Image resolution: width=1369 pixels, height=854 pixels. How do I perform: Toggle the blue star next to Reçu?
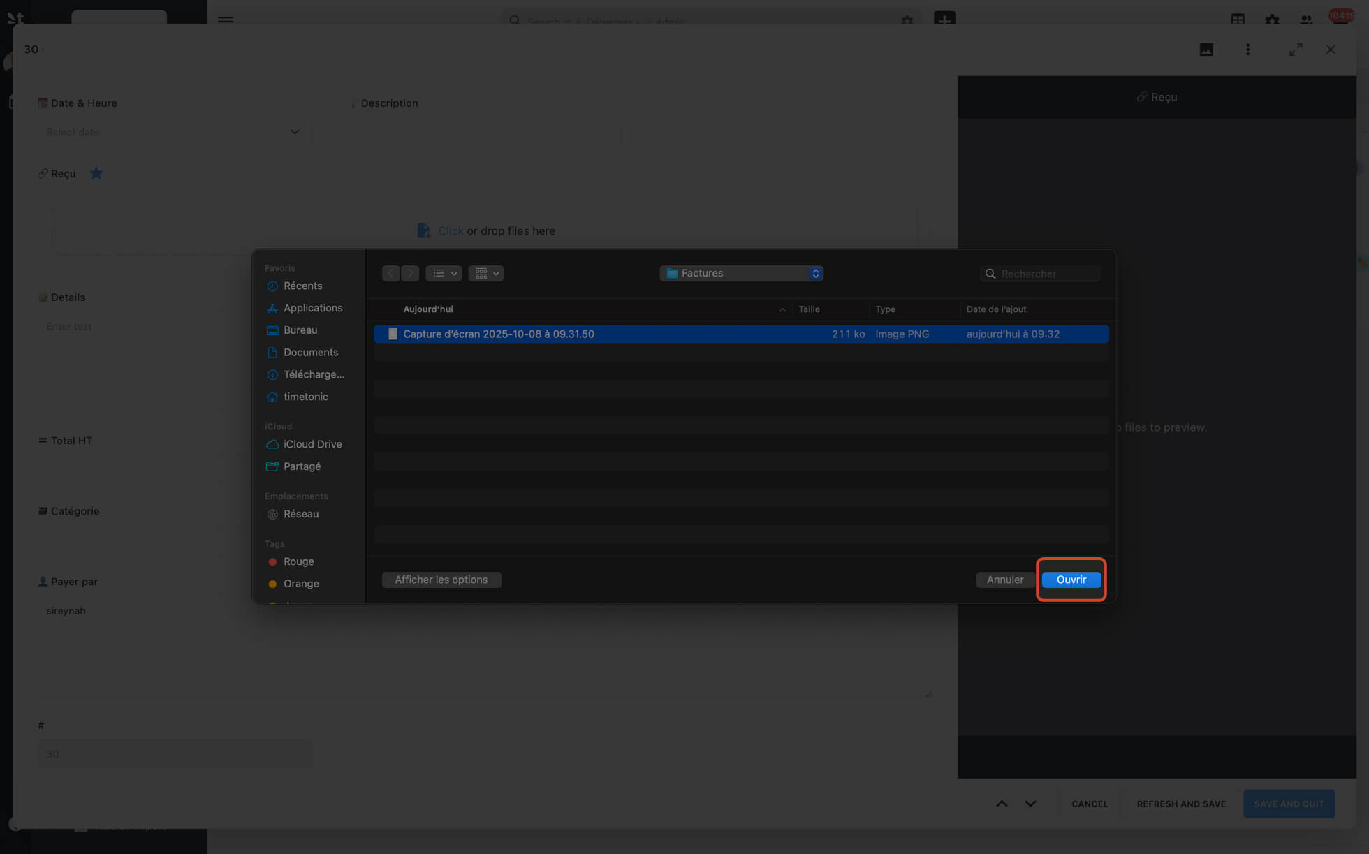[x=96, y=173]
